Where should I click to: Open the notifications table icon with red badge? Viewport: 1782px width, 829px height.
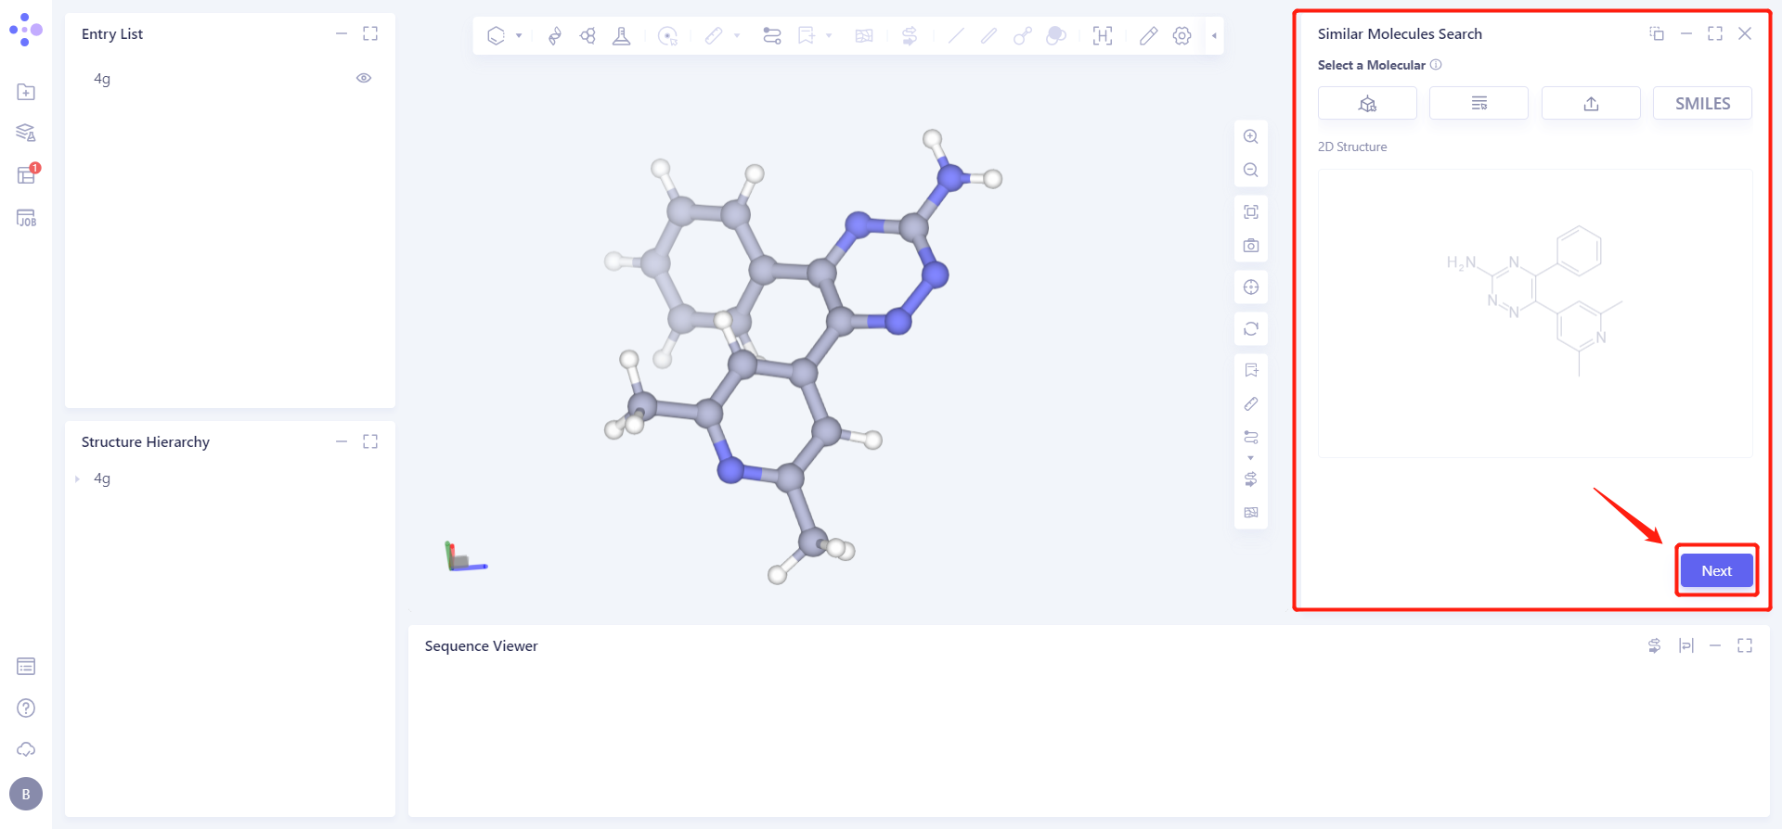pyautogui.click(x=27, y=174)
